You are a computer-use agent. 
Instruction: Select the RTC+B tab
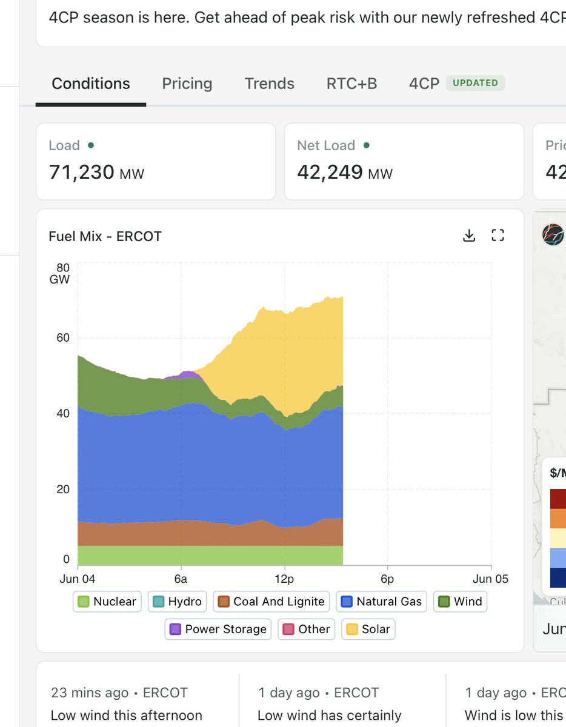pos(352,84)
